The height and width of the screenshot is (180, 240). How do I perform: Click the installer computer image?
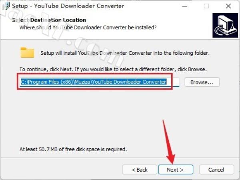(x=225, y=25)
